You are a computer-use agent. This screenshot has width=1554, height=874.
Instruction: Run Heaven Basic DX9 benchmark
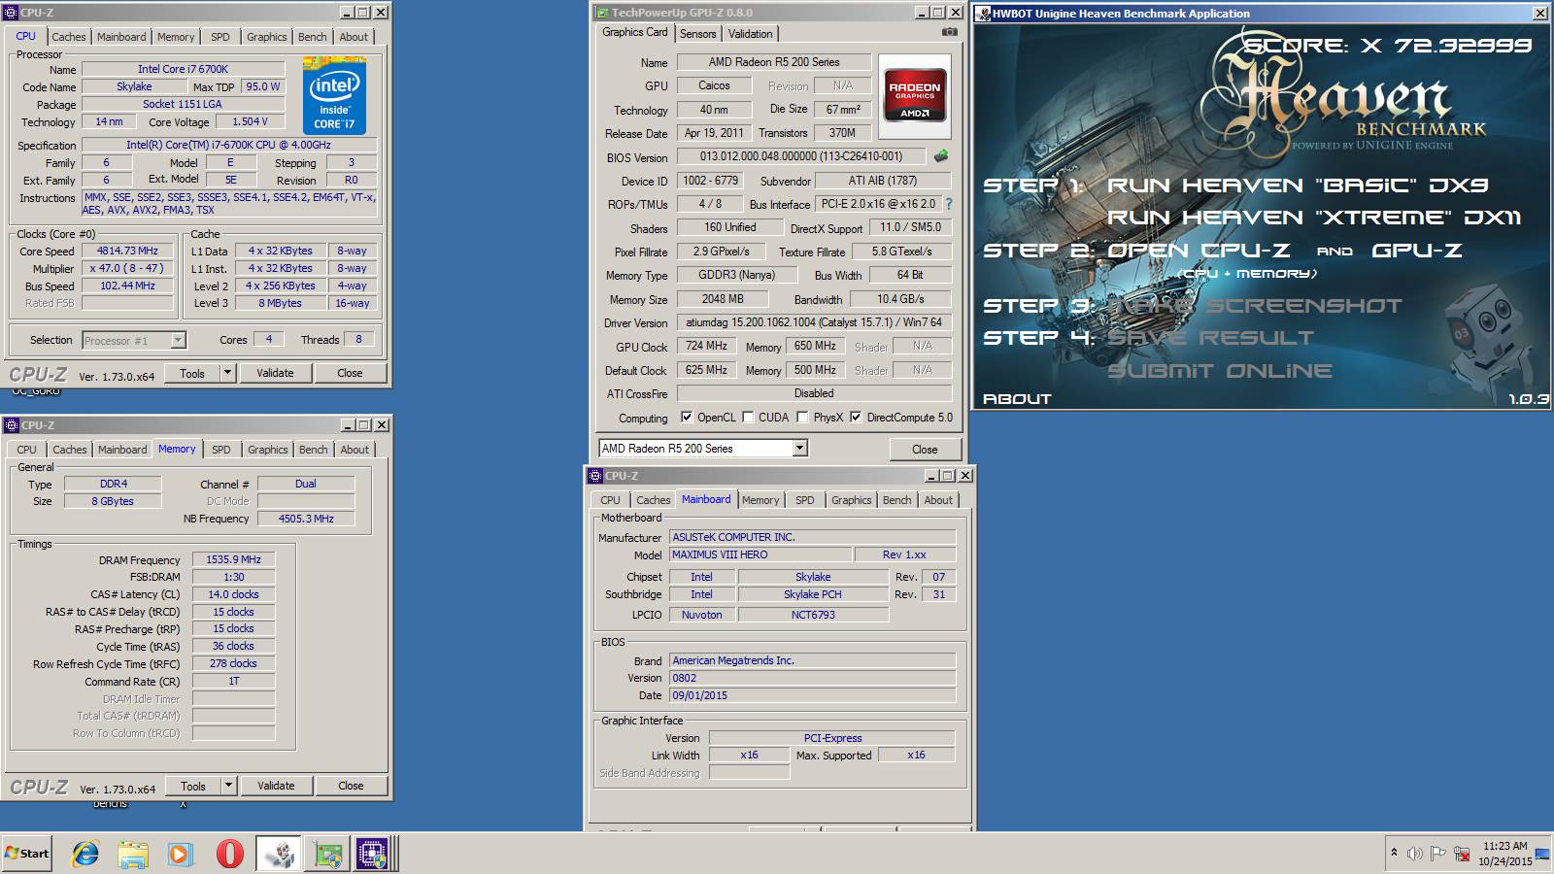[x=1298, y=185]
